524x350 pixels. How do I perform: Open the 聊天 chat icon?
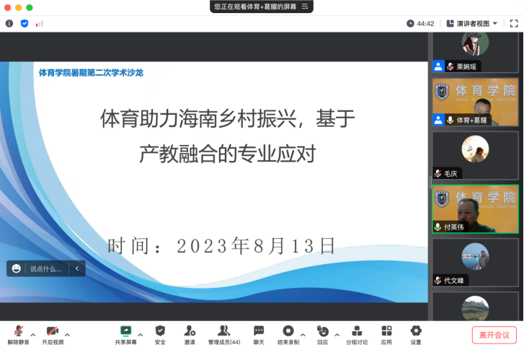(x=258, y=333)
